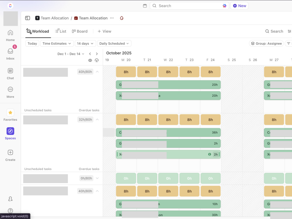Click the view settings sliders icon
Screen dimensions: 292x219
289,31
